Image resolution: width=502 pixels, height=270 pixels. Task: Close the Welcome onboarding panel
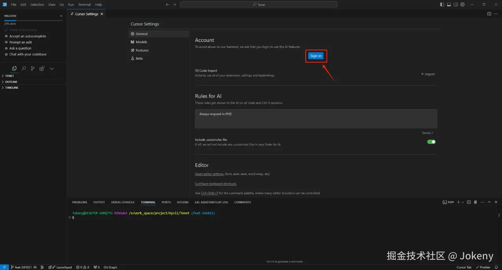(x=61, y=16)
